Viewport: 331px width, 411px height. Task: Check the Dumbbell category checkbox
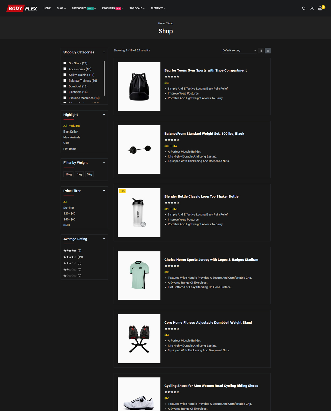click(x=65, y=86)
